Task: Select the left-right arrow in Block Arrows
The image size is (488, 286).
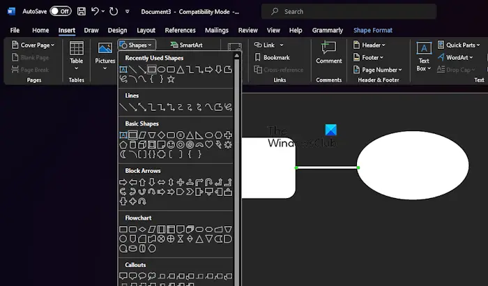Action: [x=161, y=182]
